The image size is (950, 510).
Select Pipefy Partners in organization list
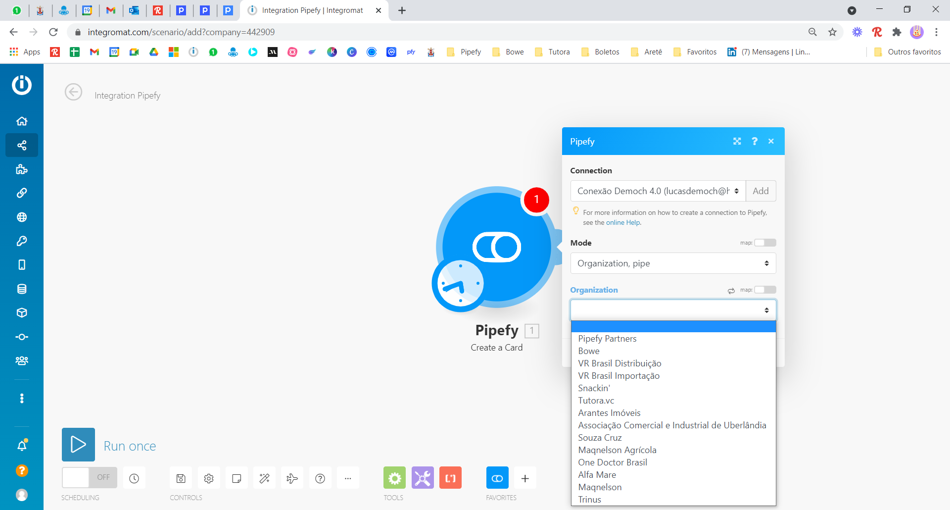pyautogui.click(x=673, y=339)
